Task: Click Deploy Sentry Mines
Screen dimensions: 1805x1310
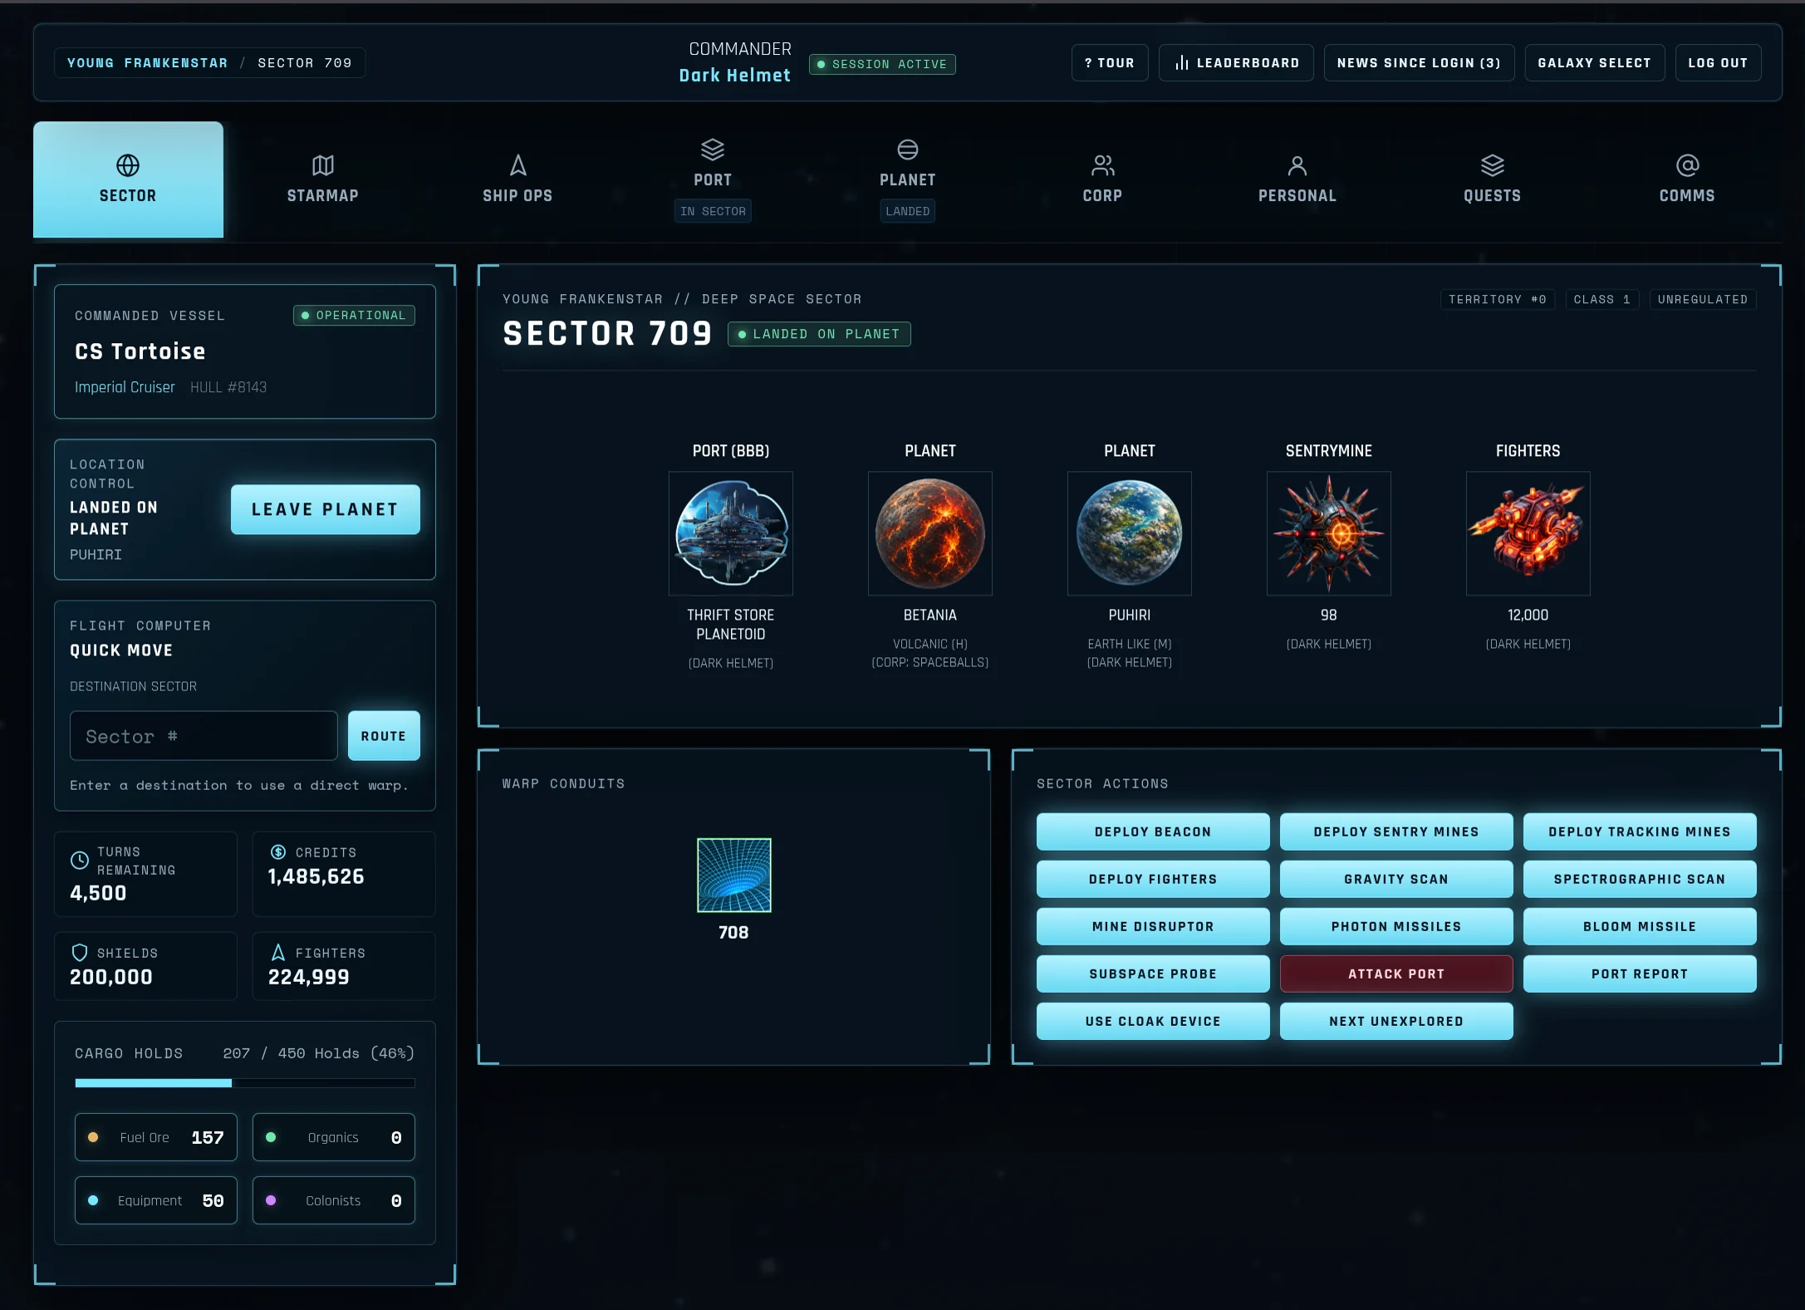Action: coord(1396,832)
